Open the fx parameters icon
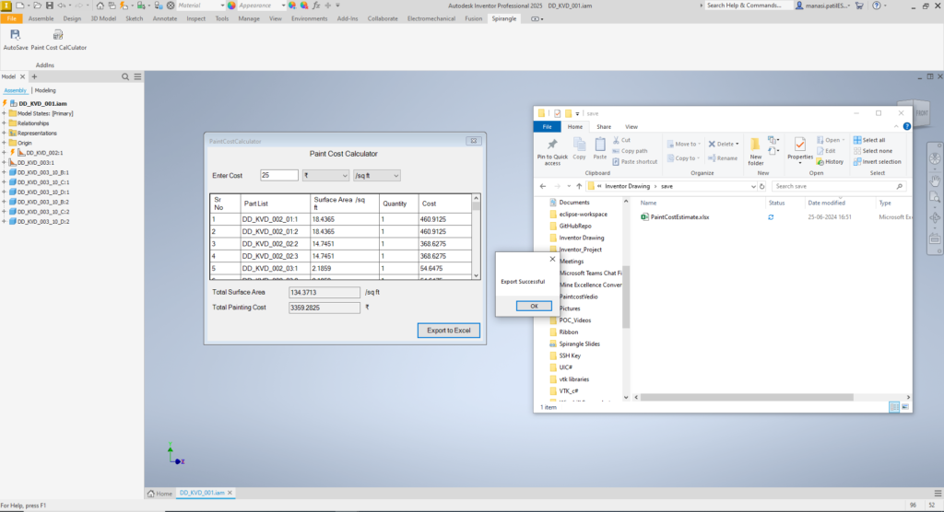The width and height of the screenshot is (944, 512). [x=316, y=6]
